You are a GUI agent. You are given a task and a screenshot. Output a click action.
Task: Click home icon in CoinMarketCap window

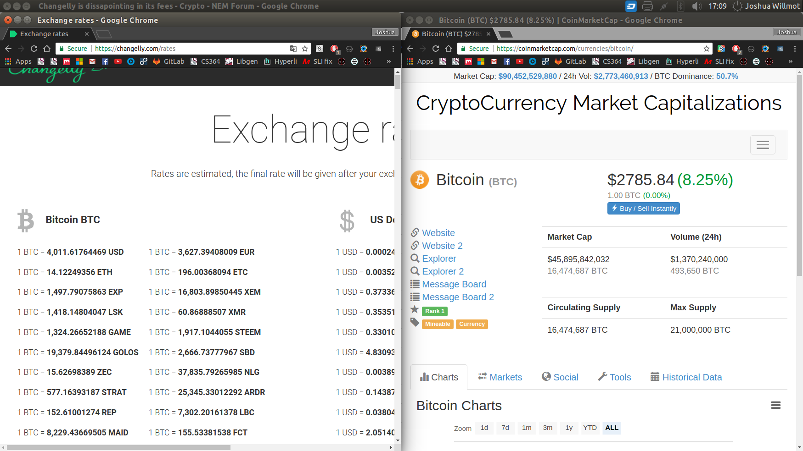click(x=449, y=49)
